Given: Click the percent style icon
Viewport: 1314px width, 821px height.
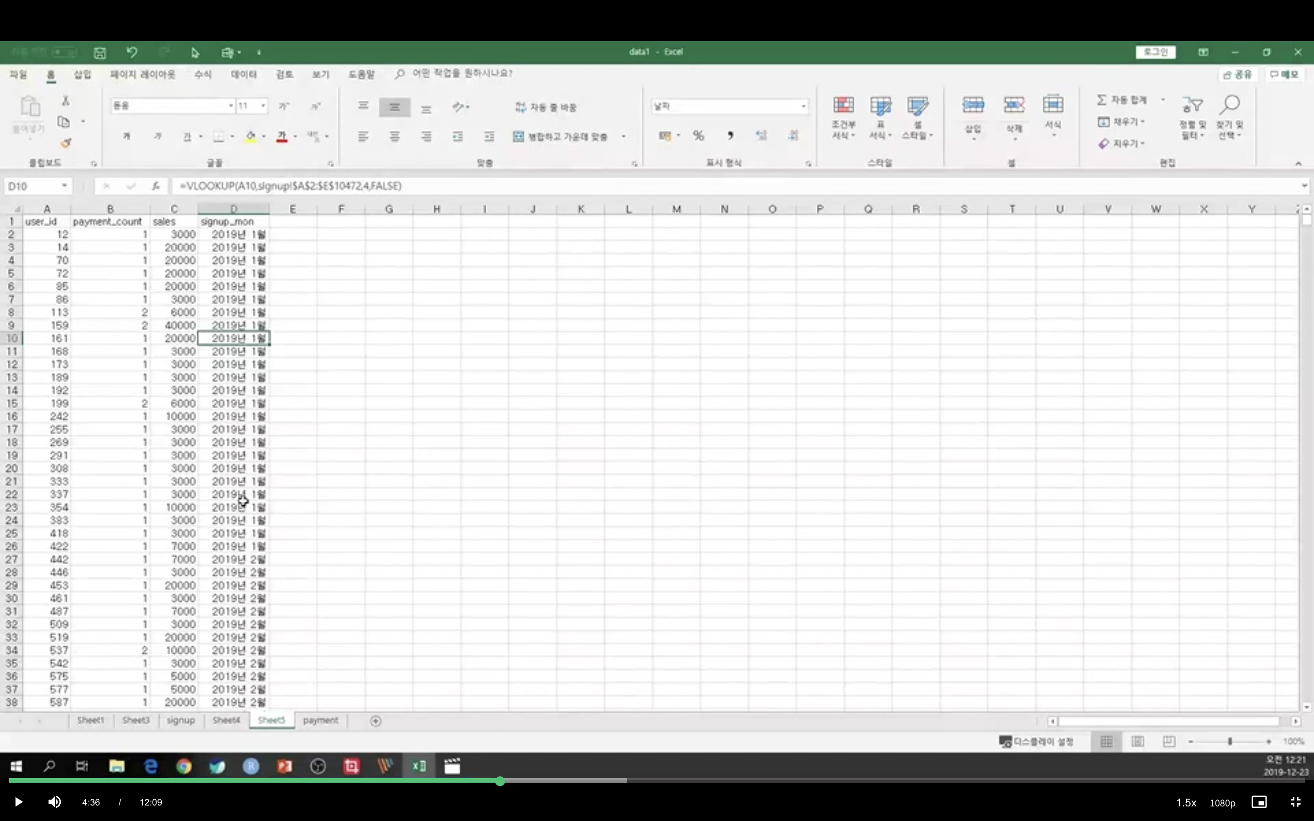Looking at the screenshot, I should pyautogui.click(x=698, y=136).
